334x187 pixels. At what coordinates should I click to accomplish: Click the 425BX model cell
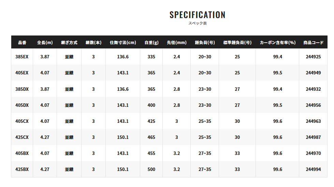tap(22, 169)
